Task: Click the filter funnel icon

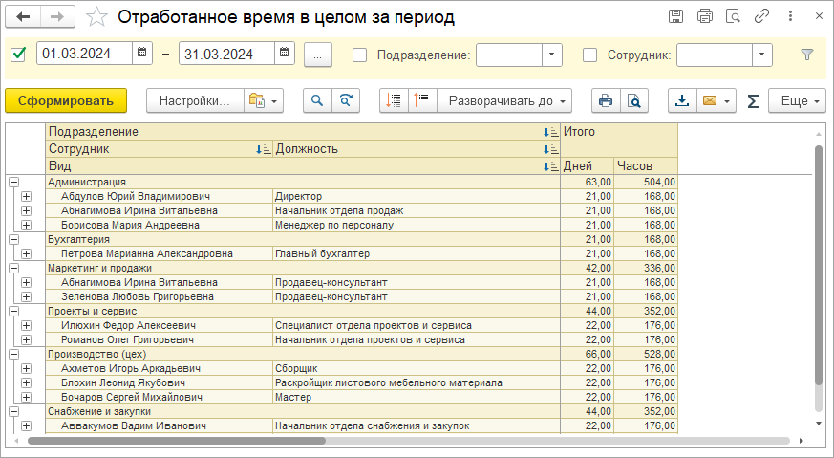Action: tap(807, 55)
